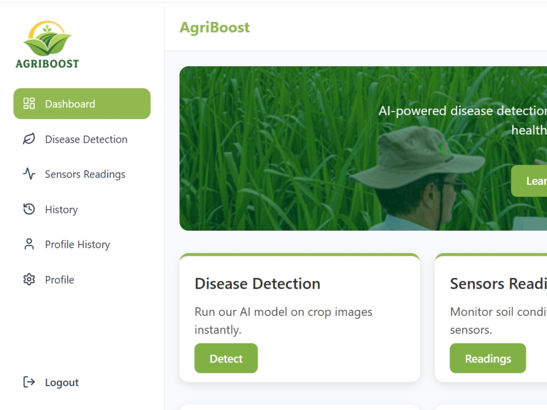547x410 pixels.
Task: Click the History clock icon
Action: coord(29,209)
